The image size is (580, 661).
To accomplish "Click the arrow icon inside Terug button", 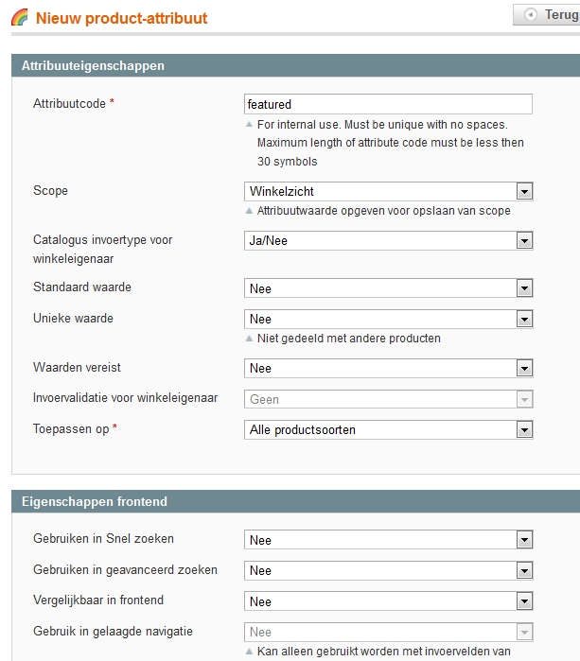I will [x=531, y=15].
